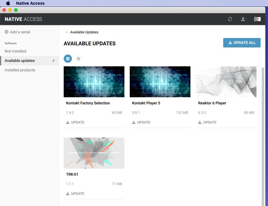Click the breadcrumb chevron before Available Updates
Viewport: 268px width, 206px height.
tap(67, 32)
